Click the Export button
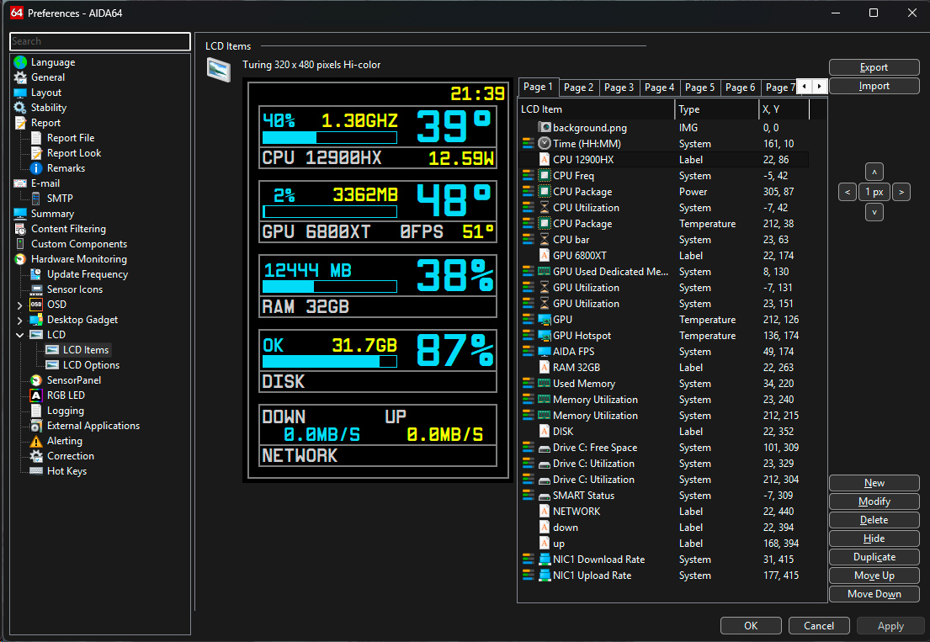The image size is (930, 642). pos(874,67)
